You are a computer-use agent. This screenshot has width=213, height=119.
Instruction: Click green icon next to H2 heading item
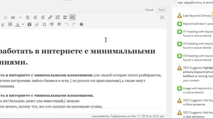click(x=179, y=44)
